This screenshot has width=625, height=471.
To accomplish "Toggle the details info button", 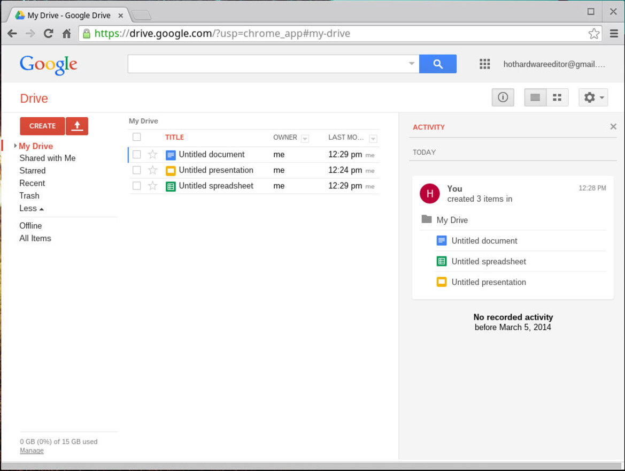I will coord(503,97).
